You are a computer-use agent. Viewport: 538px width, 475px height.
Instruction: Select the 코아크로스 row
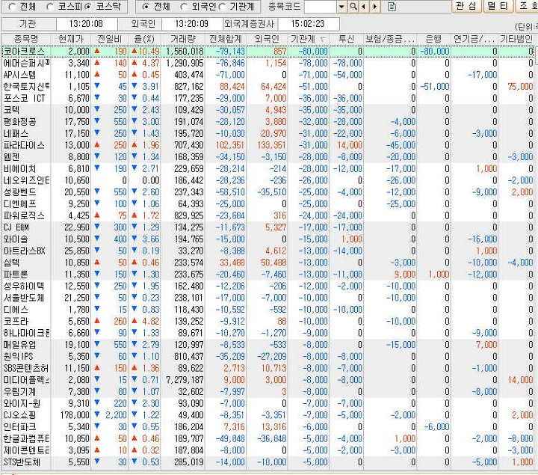pyautogui.click(x=268, y=51)
